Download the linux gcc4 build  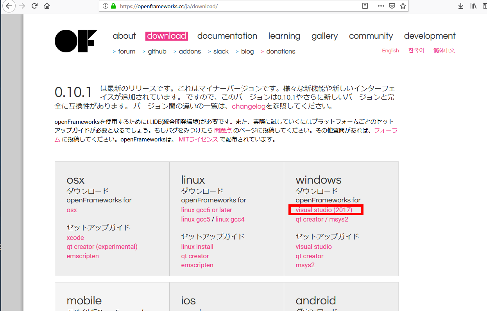point(230,219)
